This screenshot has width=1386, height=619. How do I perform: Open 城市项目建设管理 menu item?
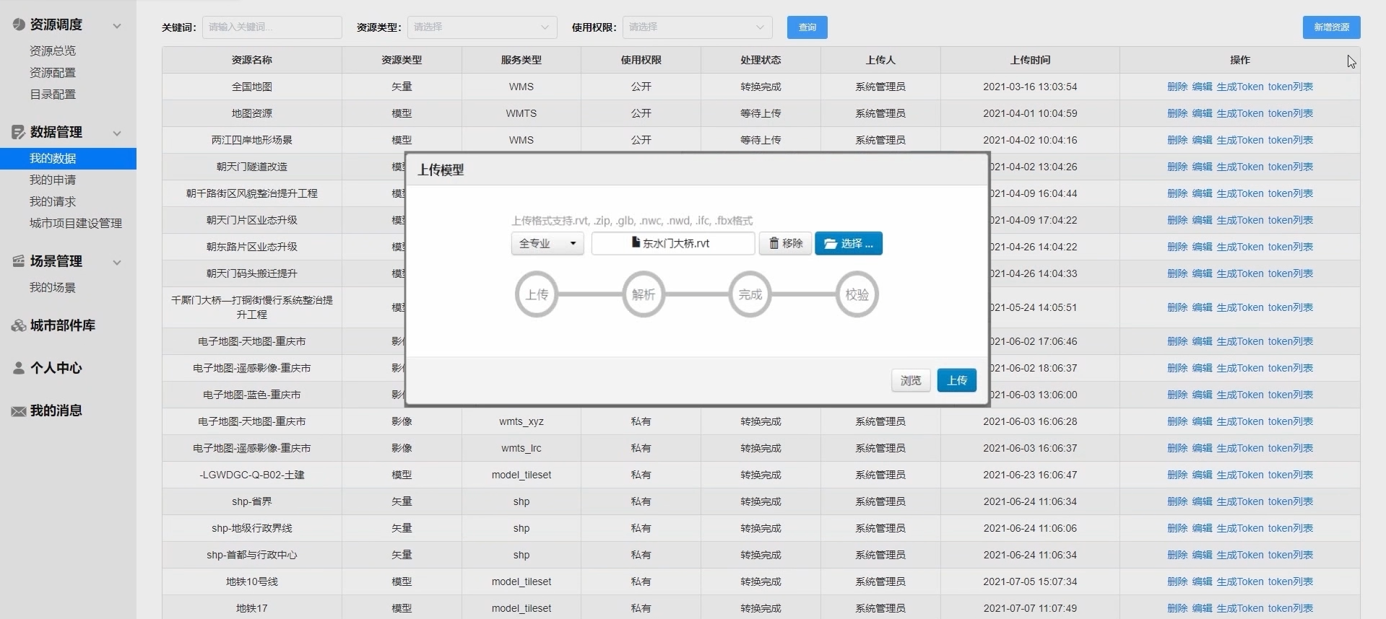[x=76, y=223]
